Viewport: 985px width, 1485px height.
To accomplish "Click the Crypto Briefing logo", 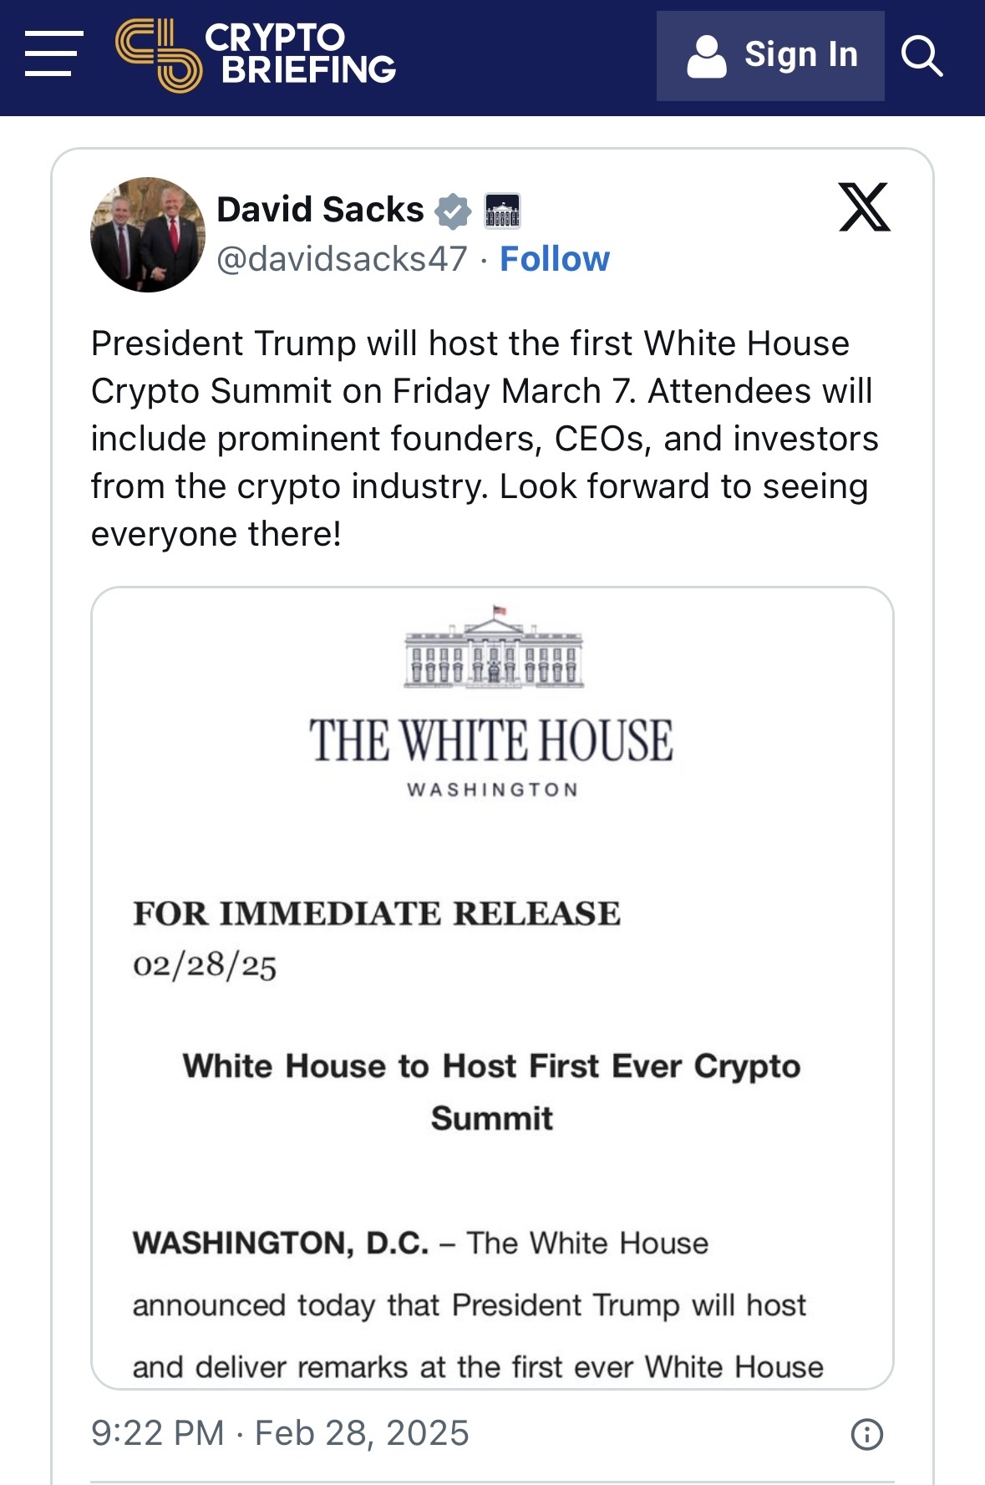I will pos(256,55).
